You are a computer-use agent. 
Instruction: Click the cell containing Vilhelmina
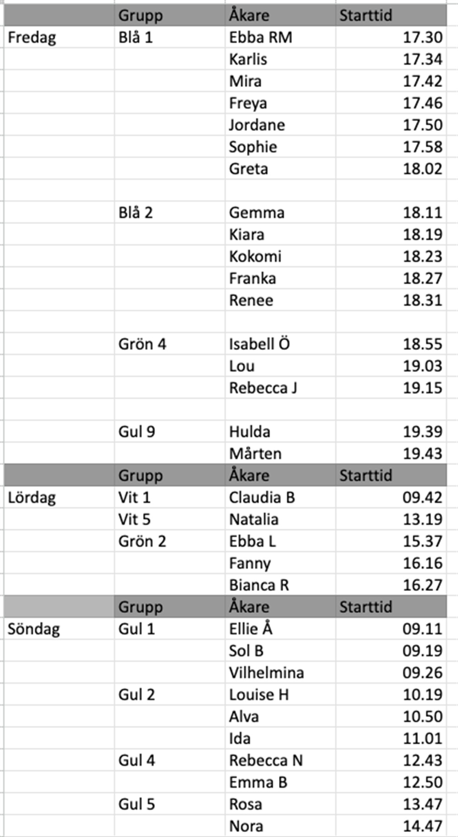point(267,673)
